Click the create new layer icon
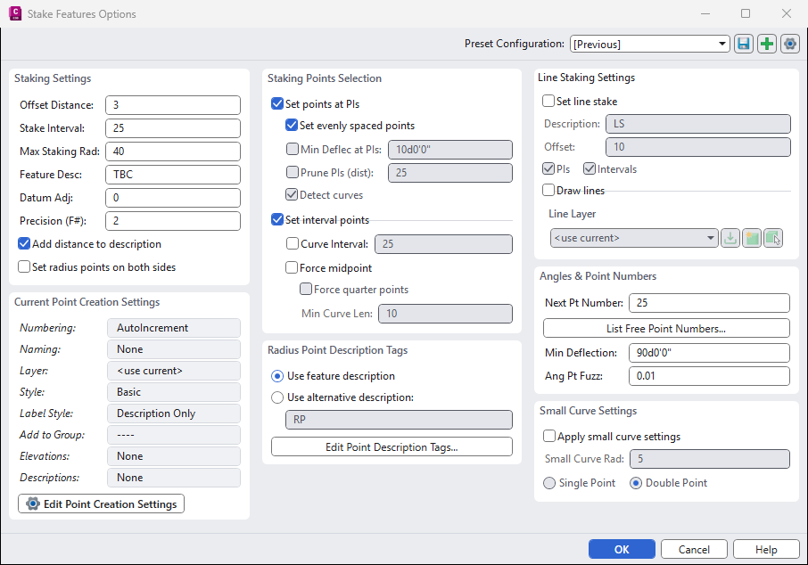This screenshot has height=565, width=808. click(752, 238)
